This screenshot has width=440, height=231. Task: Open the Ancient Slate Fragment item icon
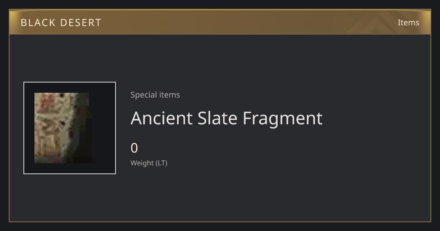[x=64, y=128]
